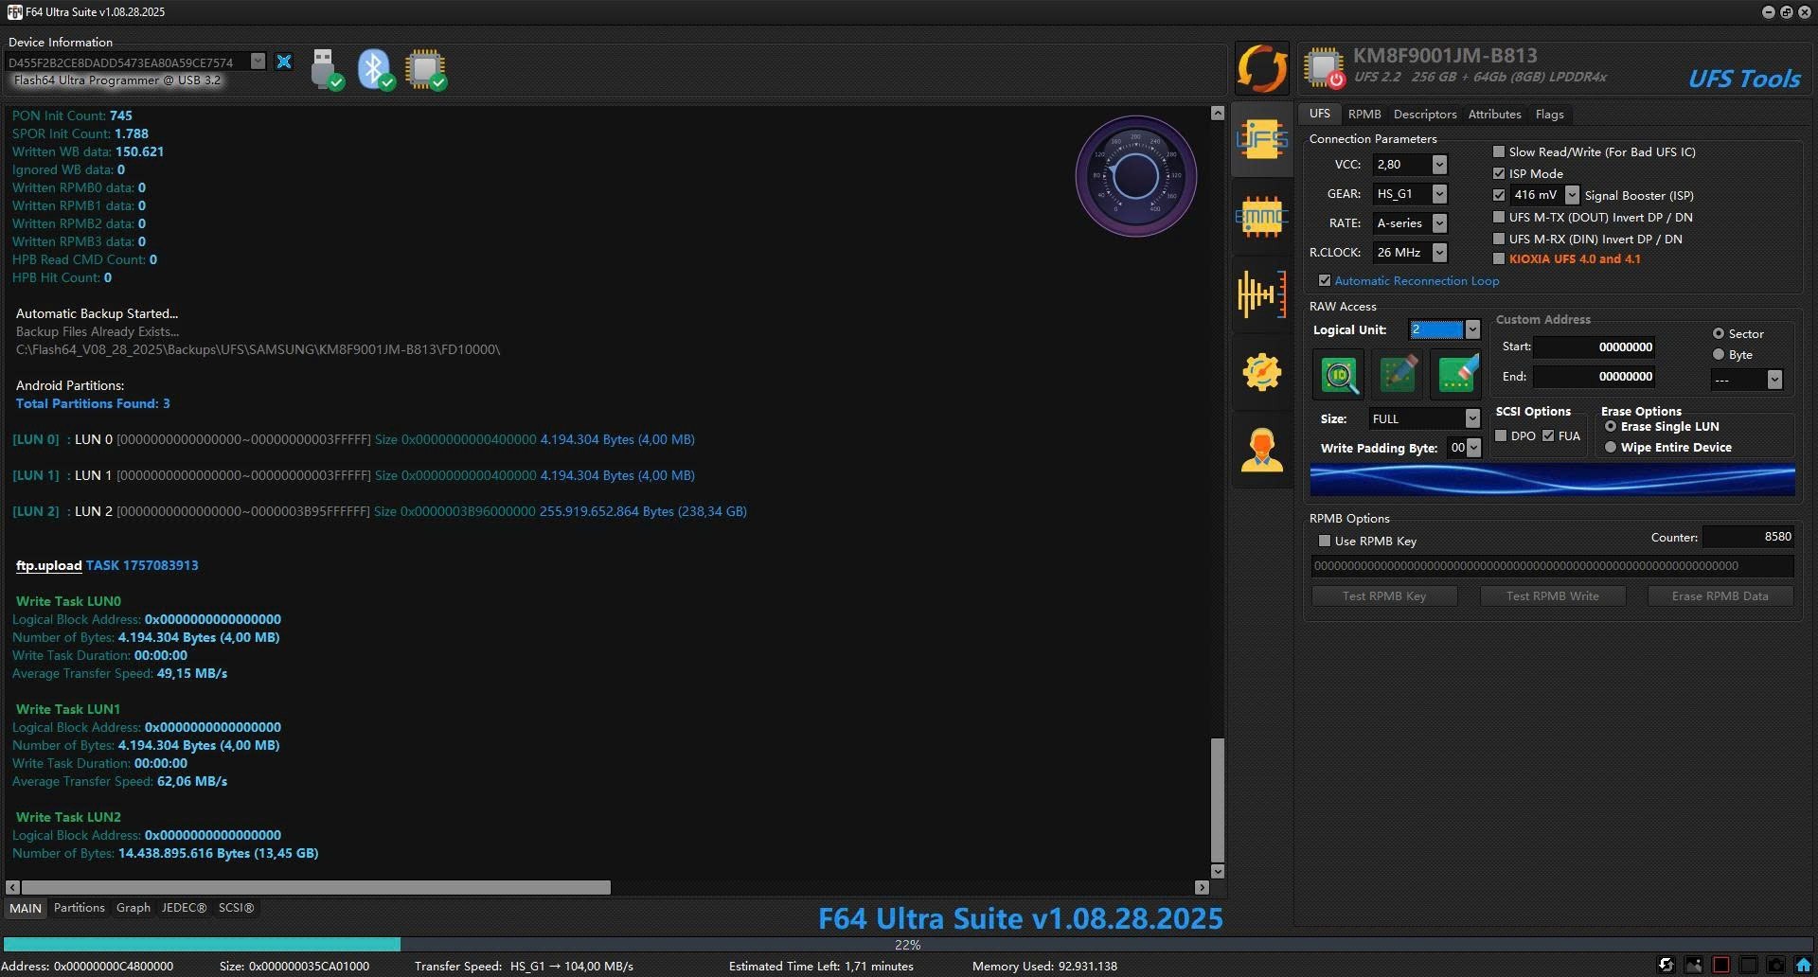
Task: Enable the Use RPMB Key checkbox
Action: point(1325,541)
